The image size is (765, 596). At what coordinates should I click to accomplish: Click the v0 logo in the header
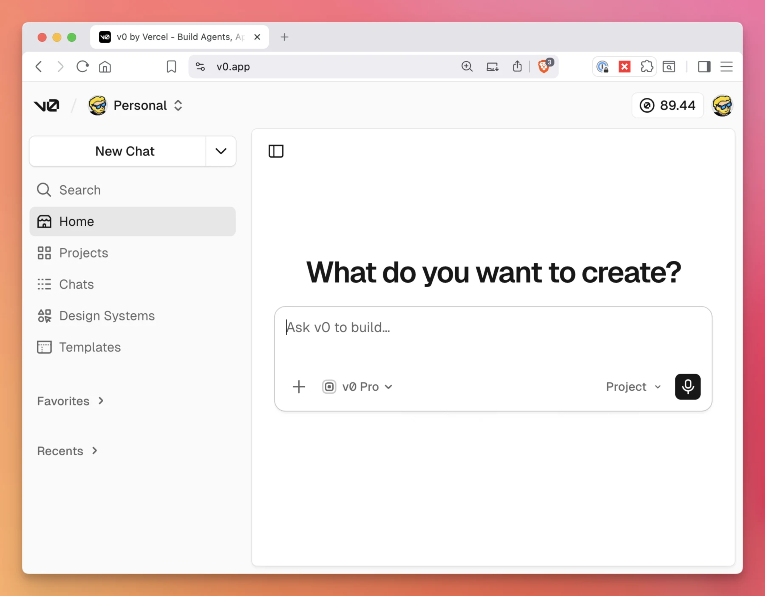click(46, 105)
